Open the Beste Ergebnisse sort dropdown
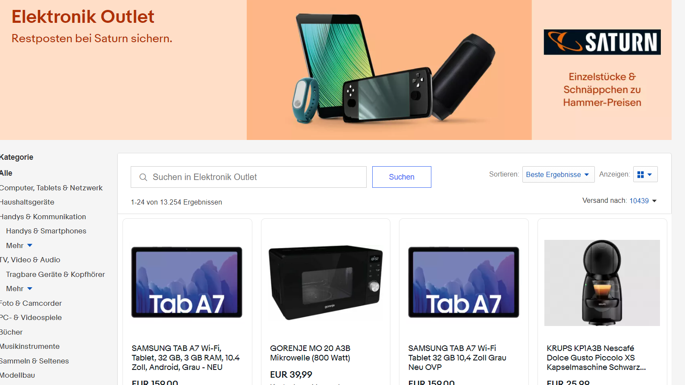Screen dimensions: 685x385 click(x=558, y=174)
